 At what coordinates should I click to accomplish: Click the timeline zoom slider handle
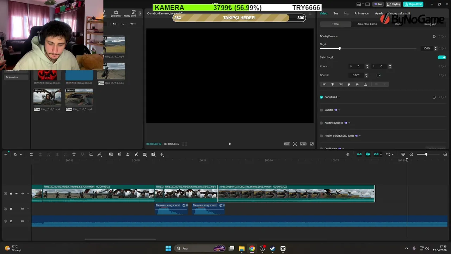pyautogui.click(x=426, y=155)
